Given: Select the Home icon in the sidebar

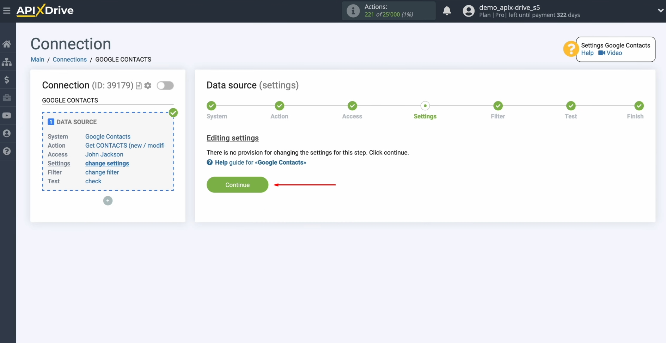Looking at the screenshot, I should coord(7,44).
